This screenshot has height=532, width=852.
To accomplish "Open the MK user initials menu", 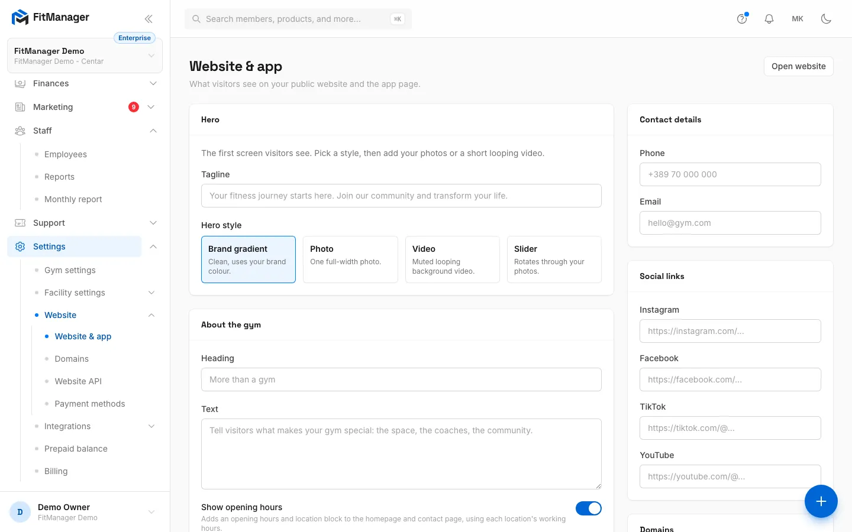I will (x=798, y=19).
